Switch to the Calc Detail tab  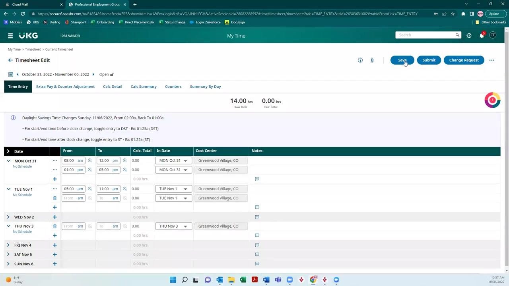tap(113, 87)
